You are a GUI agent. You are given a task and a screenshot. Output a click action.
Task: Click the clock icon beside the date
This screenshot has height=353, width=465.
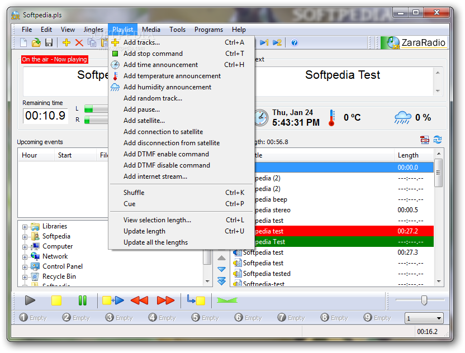pyautogui.click(x=261, y=118)
